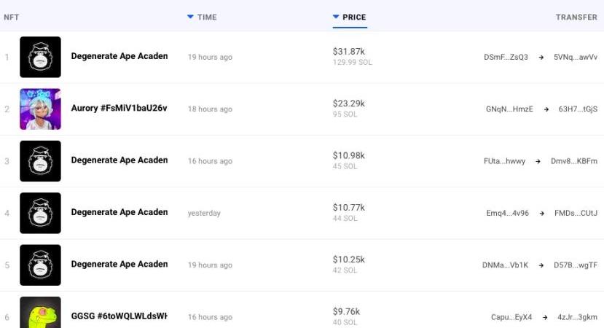The image size is (604, 328).
Task: Open recipient address D57B...wgTF
Action: [x=576, y=265]
